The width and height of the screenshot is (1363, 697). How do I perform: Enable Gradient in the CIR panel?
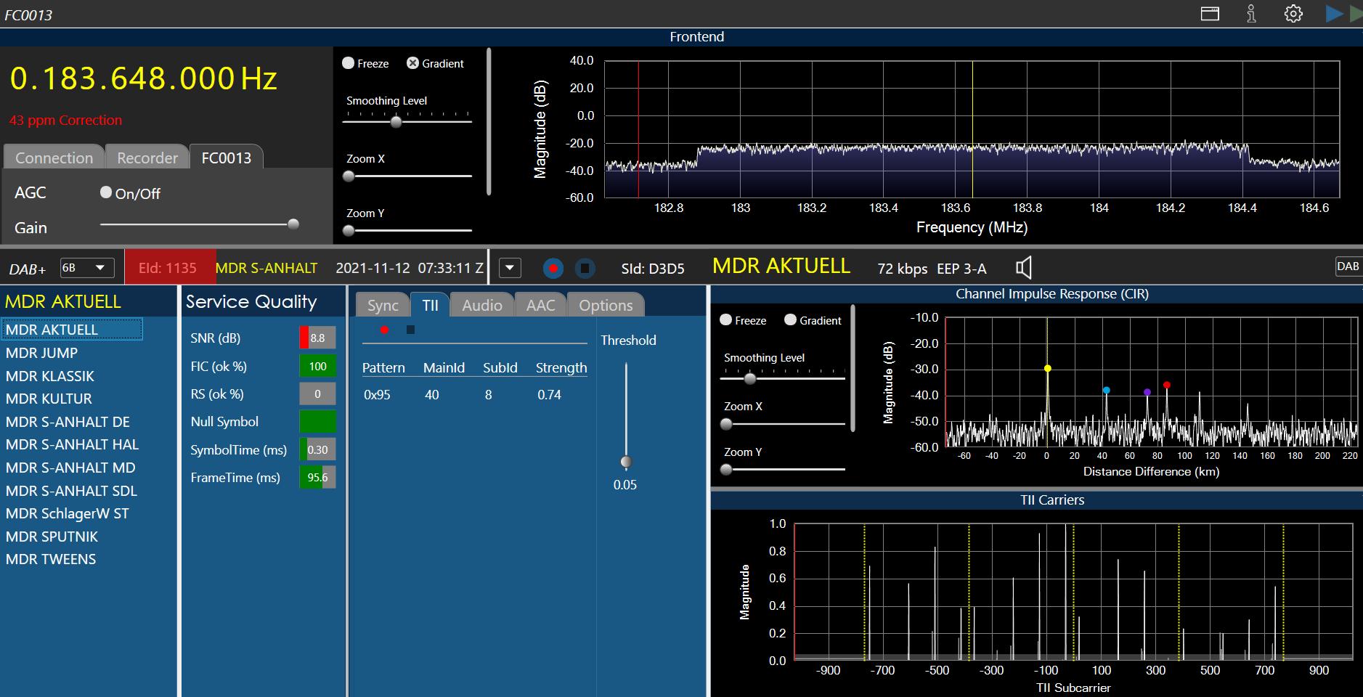click(791, 320)
